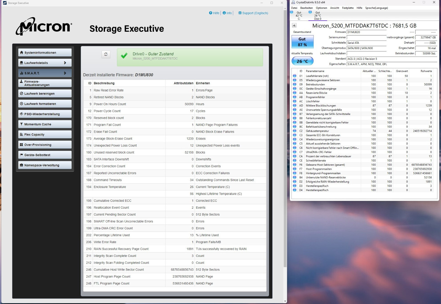Select the Power On Hours Count row
Screen dimensions: 441x304
click(175, 104)
